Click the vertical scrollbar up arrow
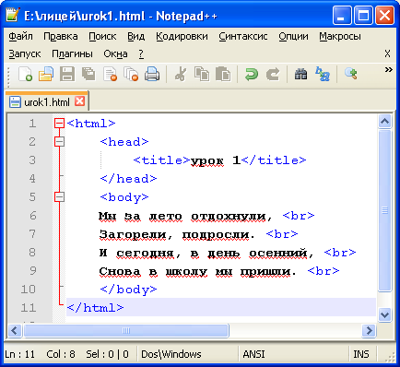 pyautogui.click(x=384, y=122)
